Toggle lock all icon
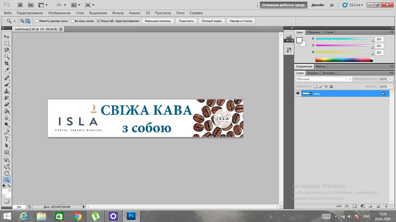396x222 pixels. pos(331,86)
